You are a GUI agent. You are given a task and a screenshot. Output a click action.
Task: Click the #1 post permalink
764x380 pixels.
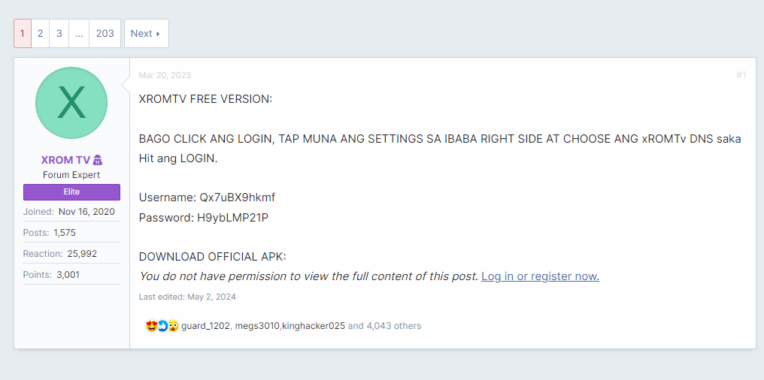pos(741,75)
